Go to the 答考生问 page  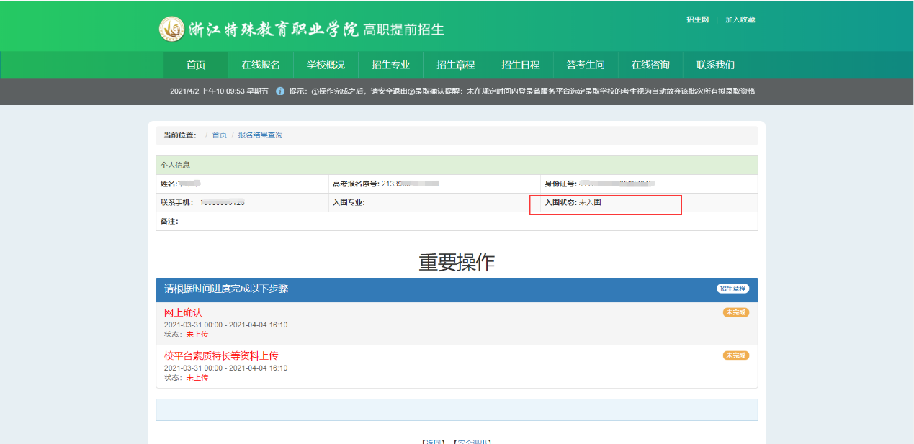click(x=585, y=65)
